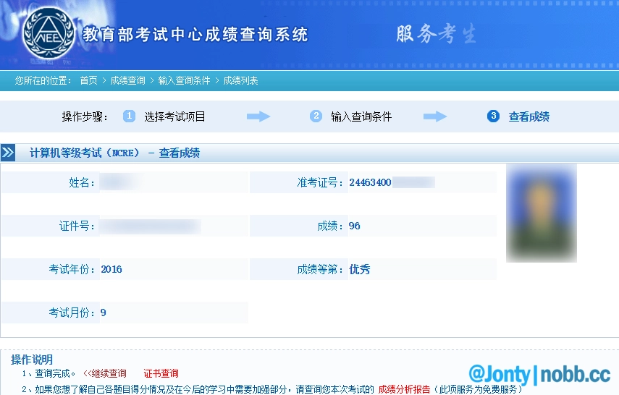This screenshot has height=395, width=619.
Task: Click the 优秀 grade value
Action: 360,270
